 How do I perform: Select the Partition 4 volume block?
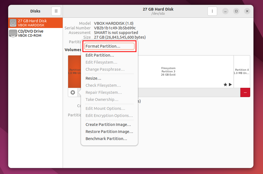[x=242, y=72]
